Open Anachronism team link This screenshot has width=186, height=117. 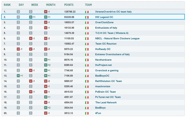(103, 87)
